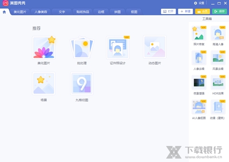Click the 新建 new button
The width and height of the screenshot is (229, 162).
[185, 11]
